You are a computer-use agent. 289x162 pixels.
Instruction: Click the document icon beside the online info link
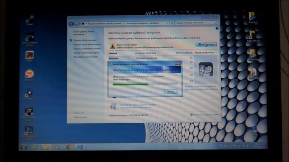tap(113, 106)
